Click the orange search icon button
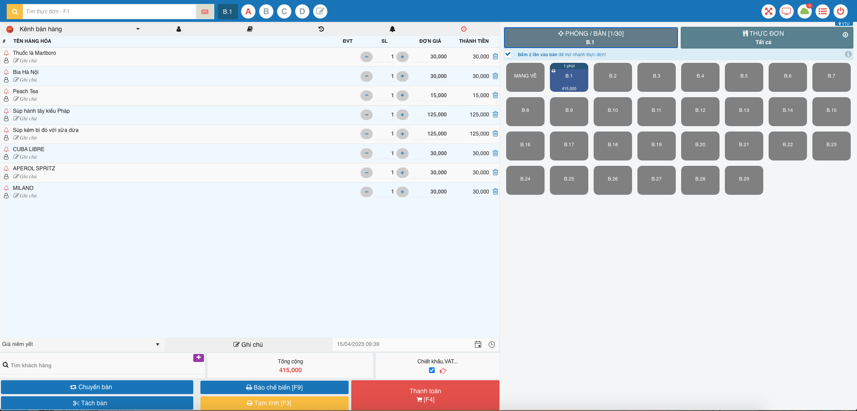This screenshot has width=857, height=411. pos(15,12)
